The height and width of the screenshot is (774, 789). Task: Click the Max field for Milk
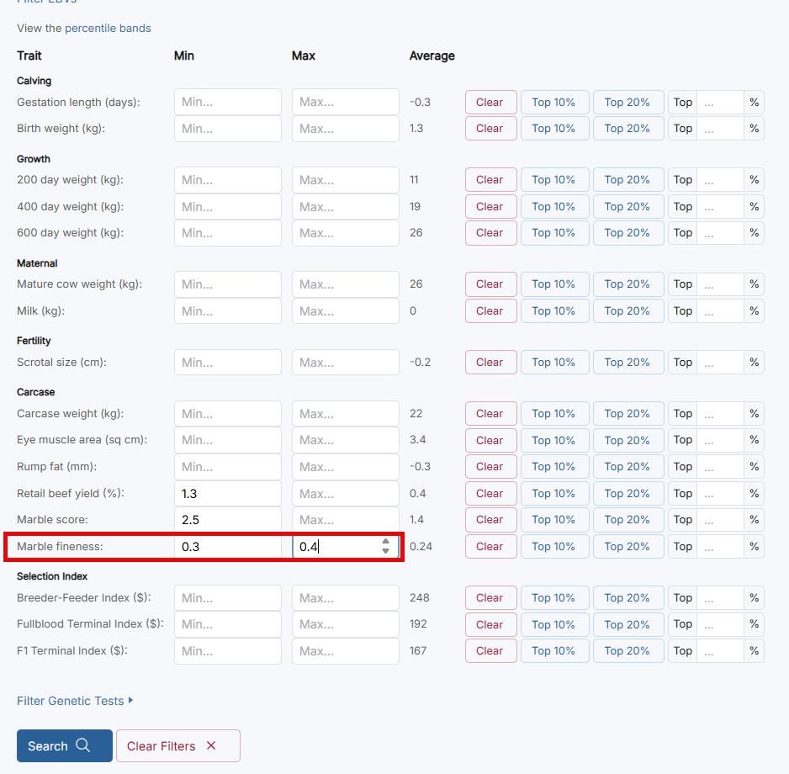point(345,311)
